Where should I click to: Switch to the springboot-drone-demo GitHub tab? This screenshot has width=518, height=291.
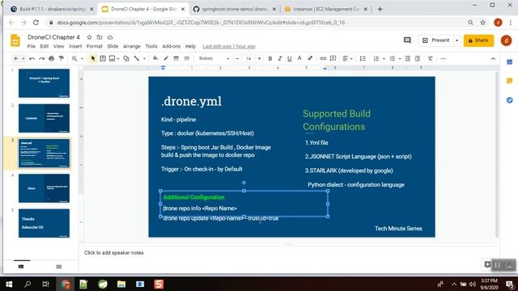[235, 9]
